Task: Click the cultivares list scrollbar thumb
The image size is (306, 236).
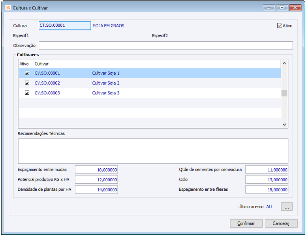Action: click(x=284, y=93)
